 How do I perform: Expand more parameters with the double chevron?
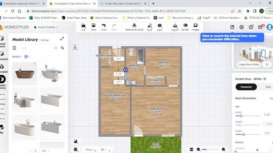coord(257,150)
